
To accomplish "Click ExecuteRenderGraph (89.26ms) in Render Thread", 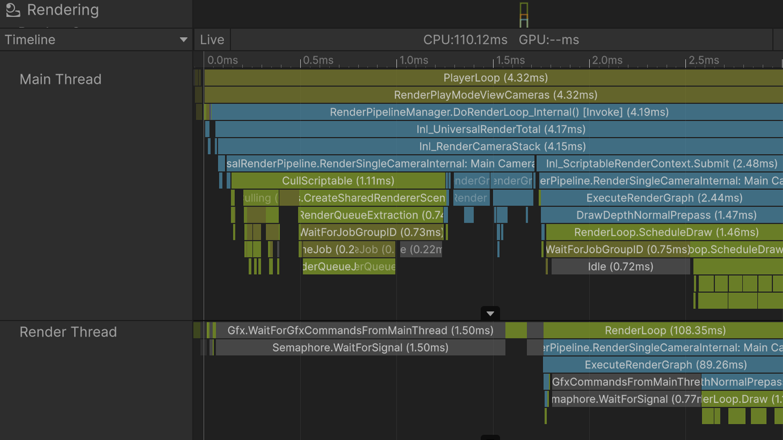I will click(x=665, y=365).
